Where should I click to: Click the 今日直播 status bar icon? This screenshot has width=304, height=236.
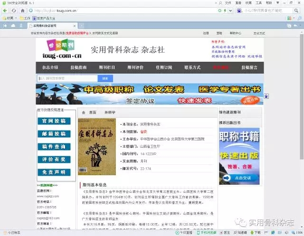(184, 232)
